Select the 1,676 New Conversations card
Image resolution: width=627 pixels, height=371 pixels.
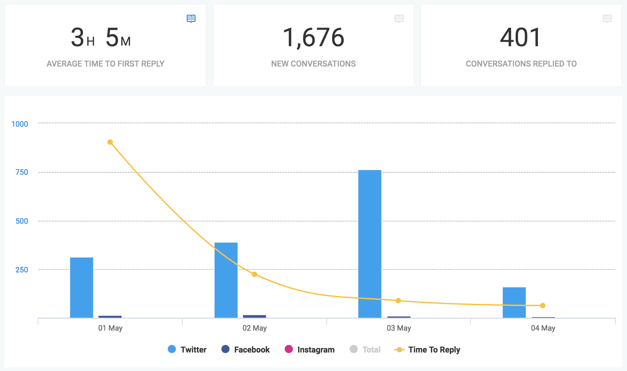313,45
